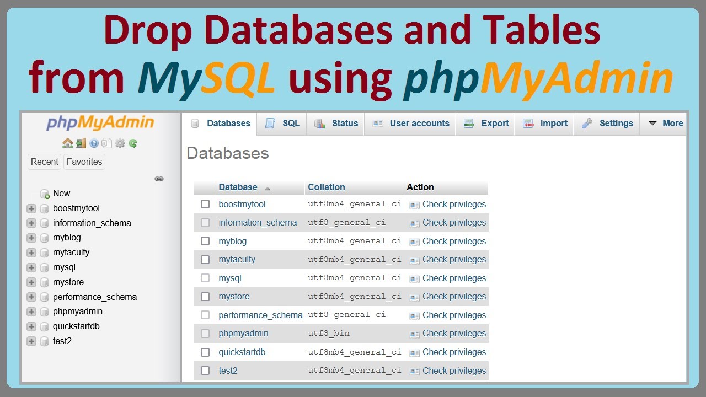Click database icon beside mysql in tree

45,267
